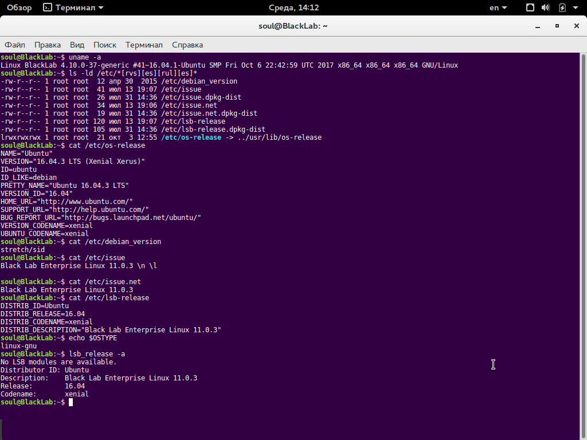Maximize the terminal window

click(x=557, y=26)
